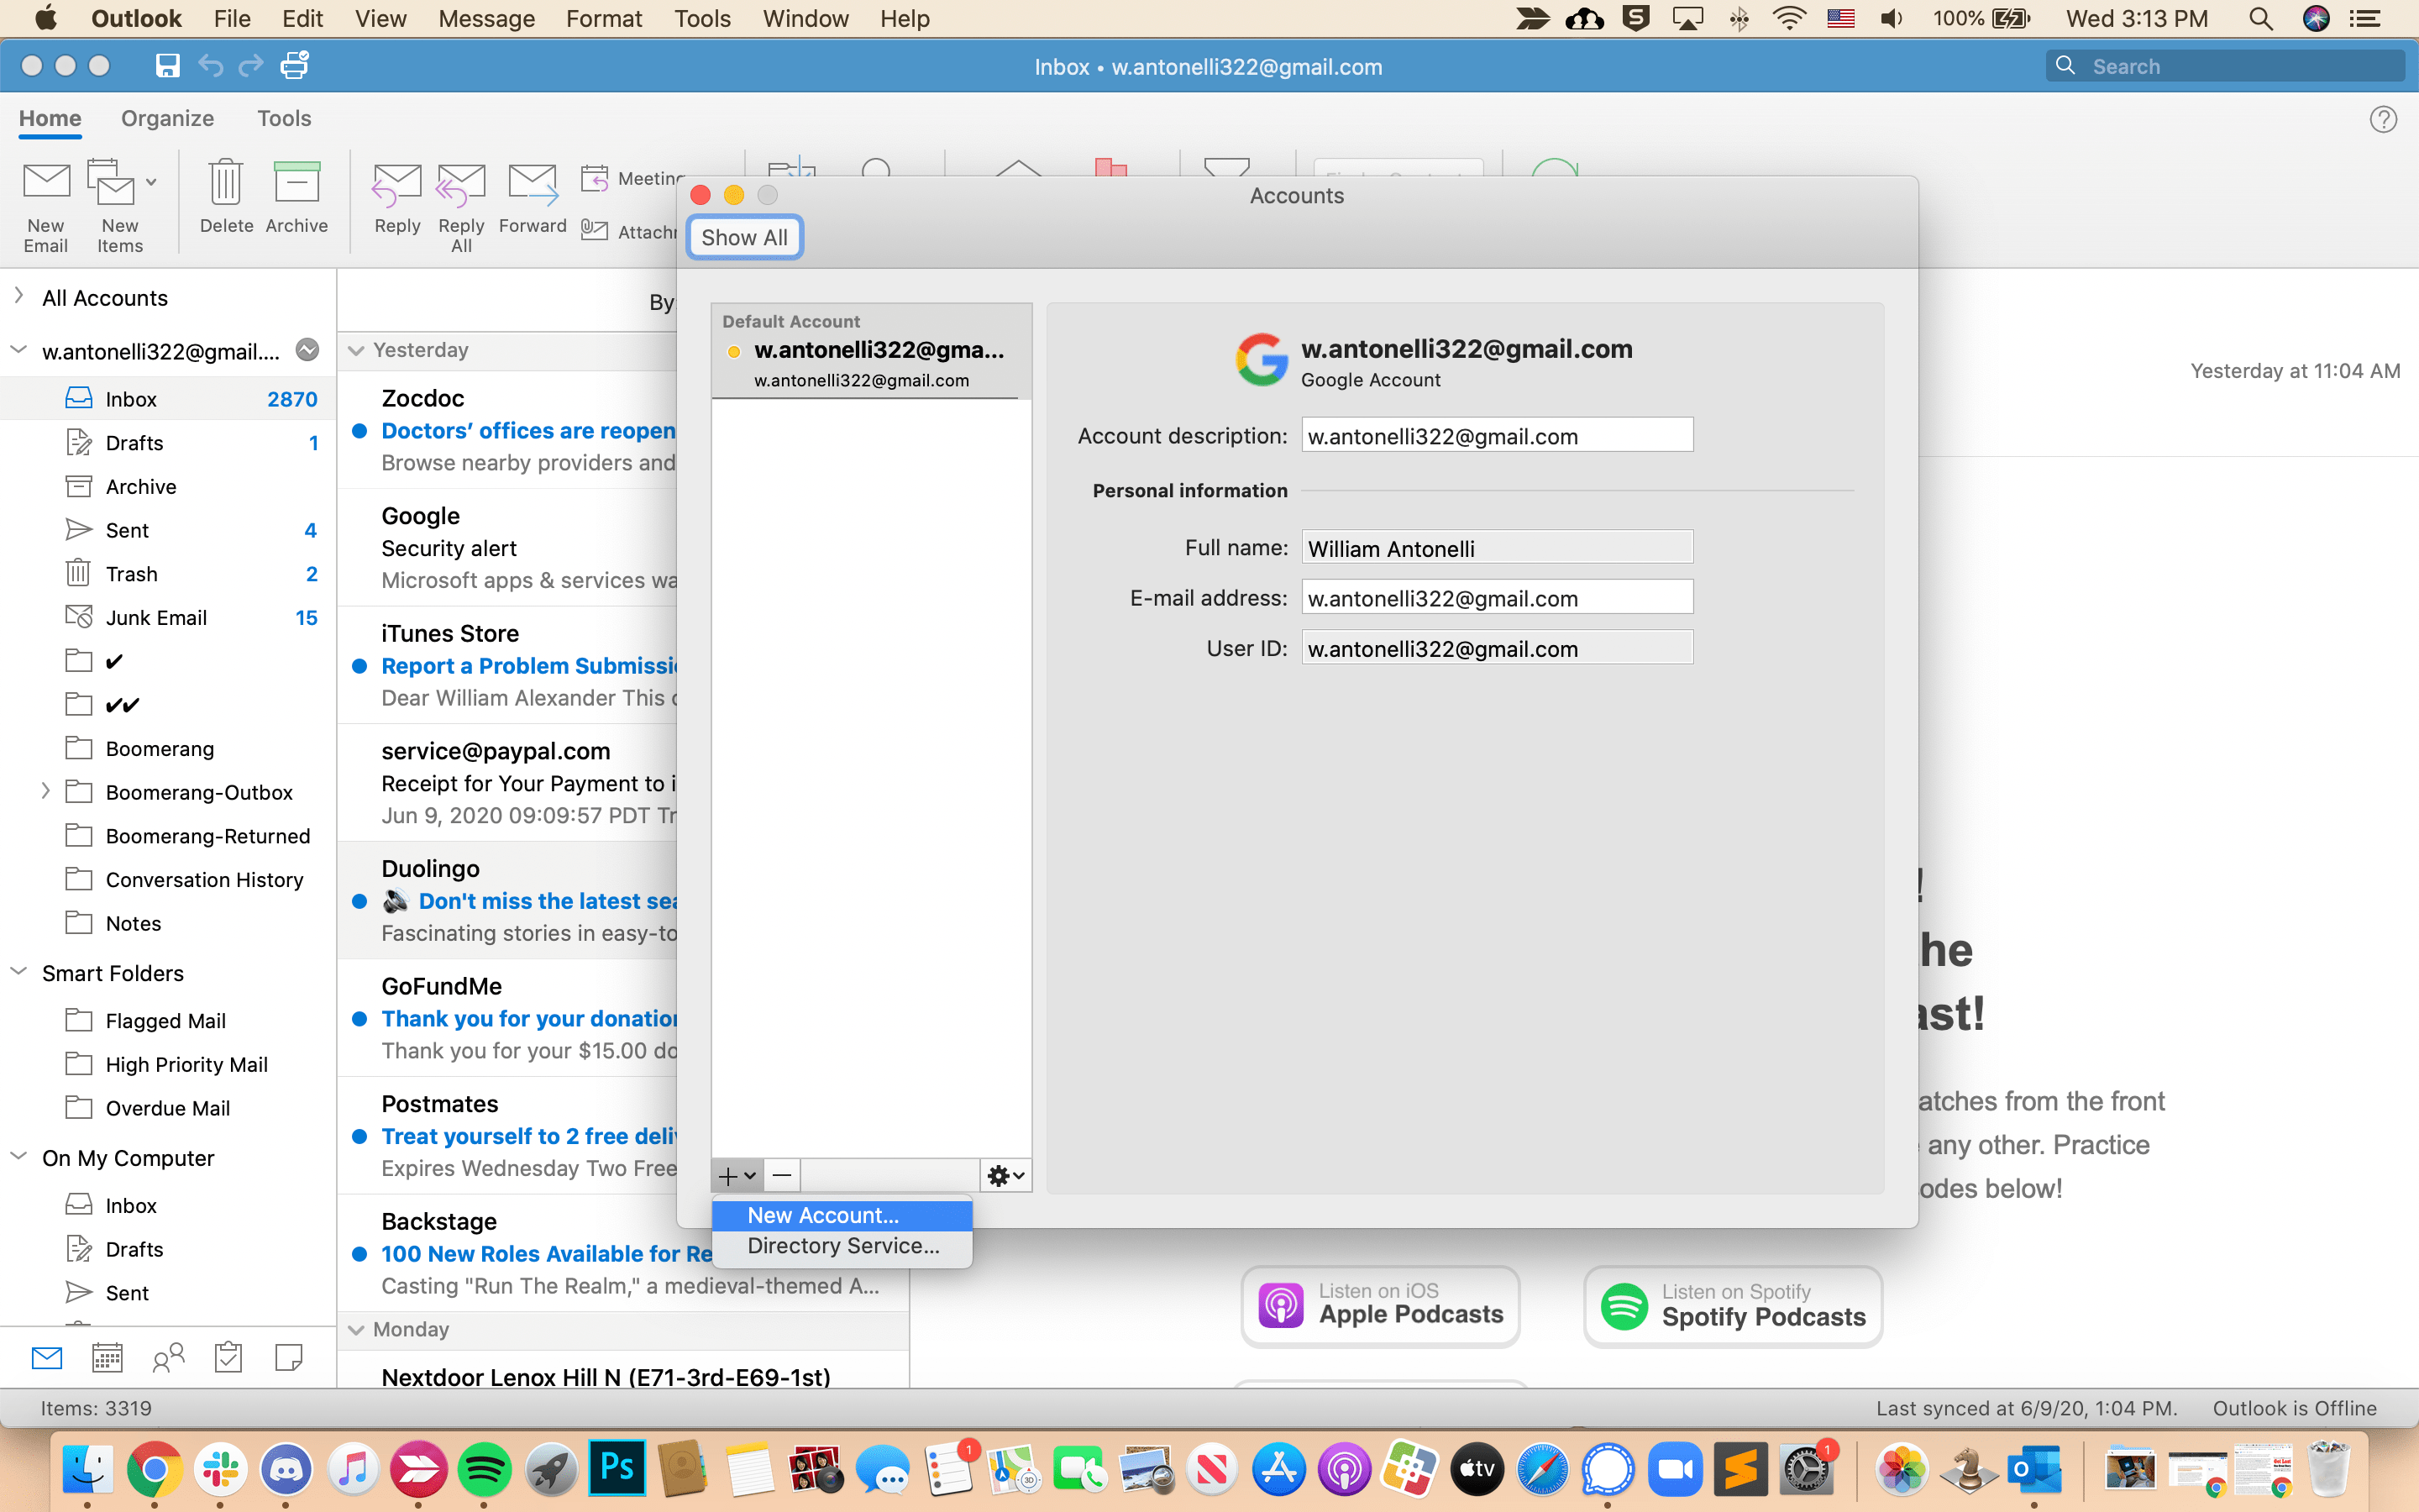
Task: Open the Trash folder
Action: [168, 574]
